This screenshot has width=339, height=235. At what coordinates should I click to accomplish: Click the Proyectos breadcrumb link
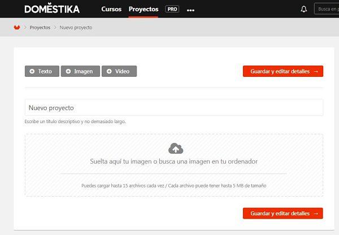click(40, 28)
